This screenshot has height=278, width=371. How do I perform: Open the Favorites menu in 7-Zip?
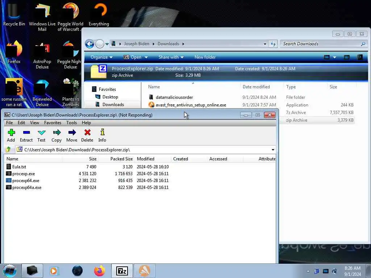click(53, 123)
